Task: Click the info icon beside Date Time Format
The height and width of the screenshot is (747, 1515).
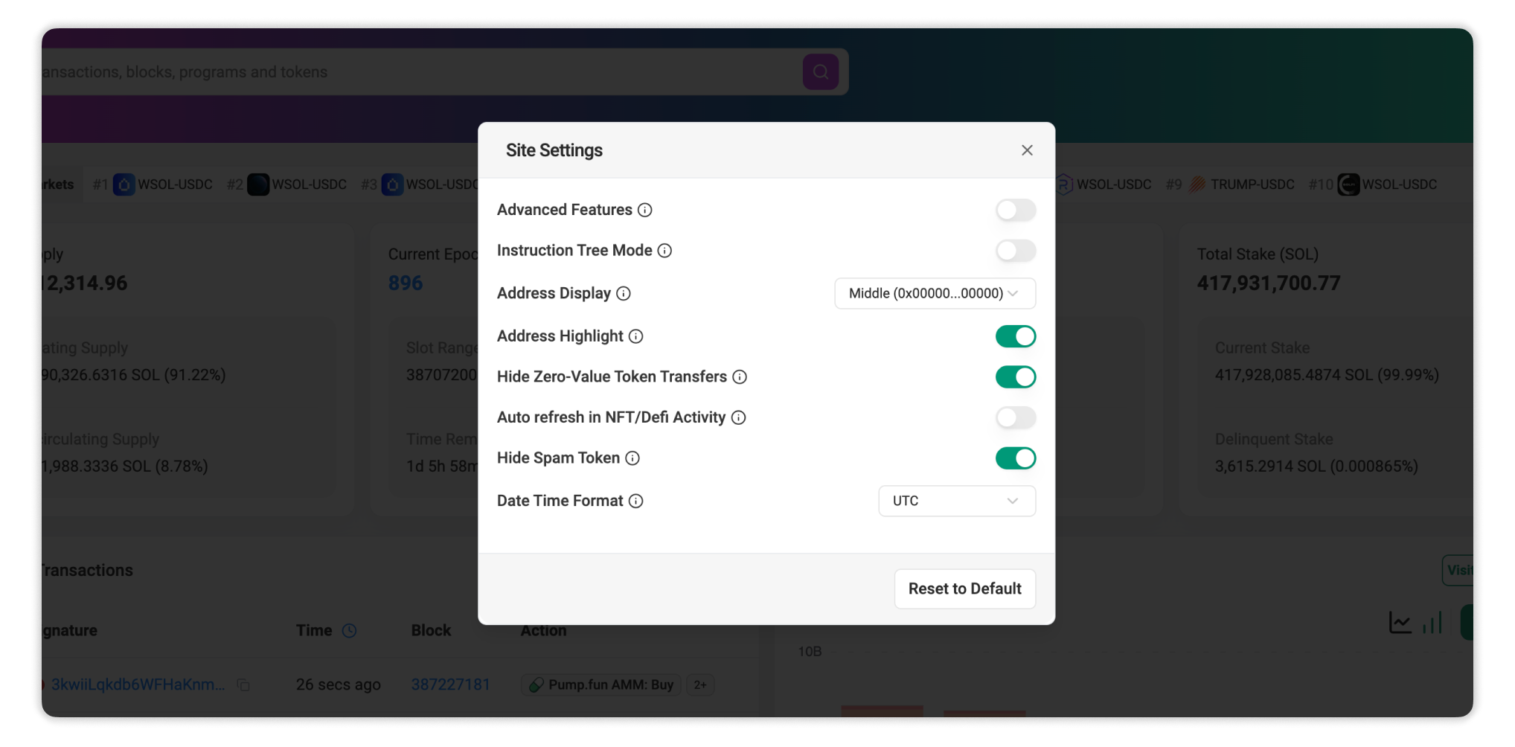Action: pyautogui.click(x=636, y=501)
